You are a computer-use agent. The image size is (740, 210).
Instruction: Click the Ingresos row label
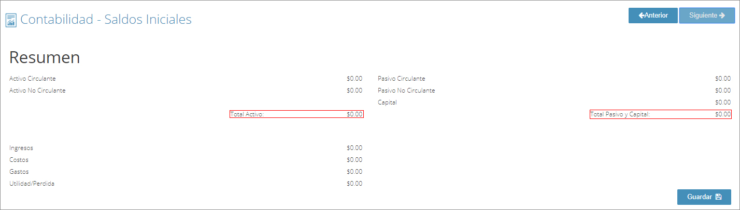click(x=21, y=148)
